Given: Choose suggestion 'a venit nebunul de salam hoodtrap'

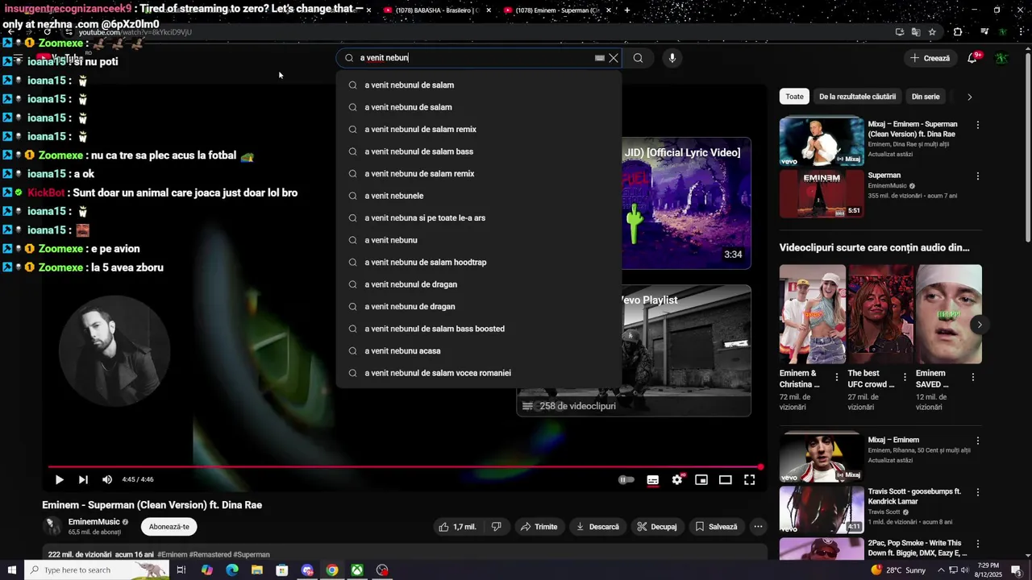Looking at the screenshot, I should [x=479, y=262].
